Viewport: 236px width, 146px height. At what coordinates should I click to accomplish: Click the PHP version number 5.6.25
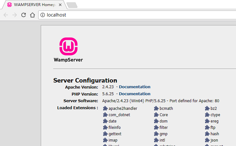tap(108, 94)
